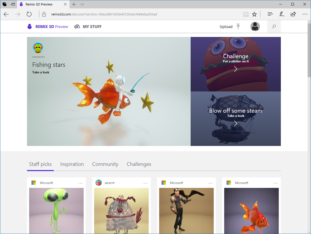The image size is (311, 234).
Task: Click the Upload button
Action: tap(226, 27)
